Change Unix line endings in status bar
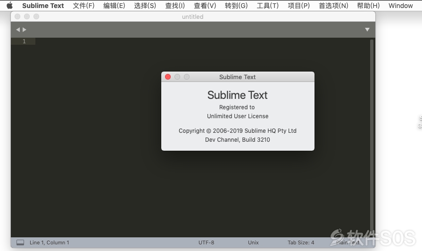 pyautogui.click(x=253, y=243)
